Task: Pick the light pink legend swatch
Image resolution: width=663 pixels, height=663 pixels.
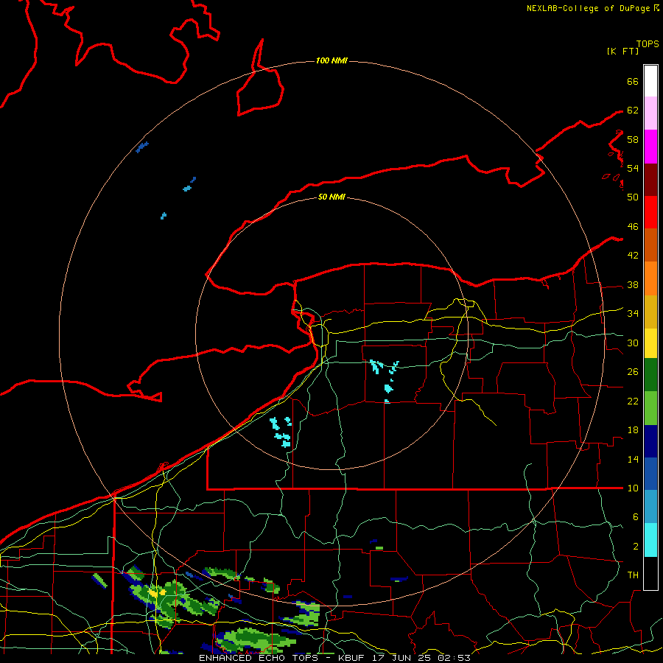Action: click(x=650, y=113)
